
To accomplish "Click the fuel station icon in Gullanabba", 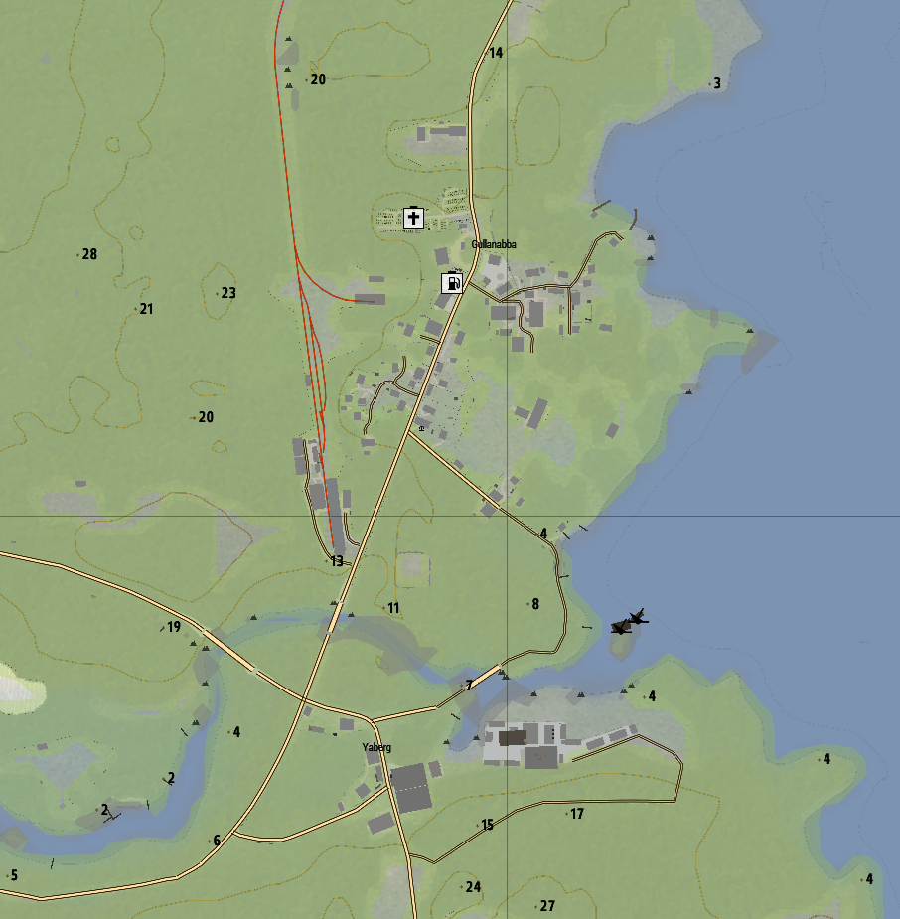I will click(x=452, y=281).
